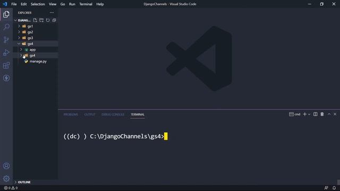Click the New File icon in Explorer
Viewport: 340px width, 191px height.
tap(35, 20)
